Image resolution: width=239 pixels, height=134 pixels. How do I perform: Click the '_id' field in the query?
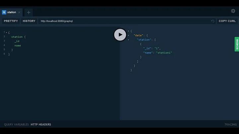pyautogui.click(x=17, y=41)
